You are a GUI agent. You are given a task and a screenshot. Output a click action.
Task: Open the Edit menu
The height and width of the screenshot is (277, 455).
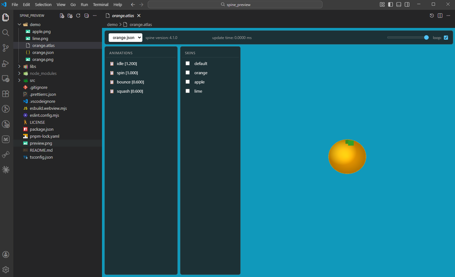coord(27,4)
